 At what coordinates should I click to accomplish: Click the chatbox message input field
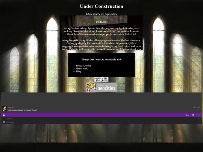[x=101, y=122]
